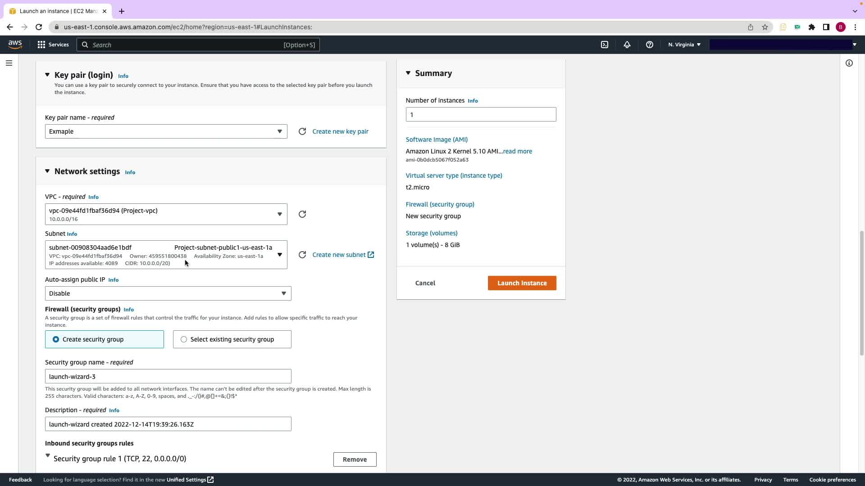The image size is (865, 486).
Task: Open the Key pair name dropdown
Action: pos(166,131)
